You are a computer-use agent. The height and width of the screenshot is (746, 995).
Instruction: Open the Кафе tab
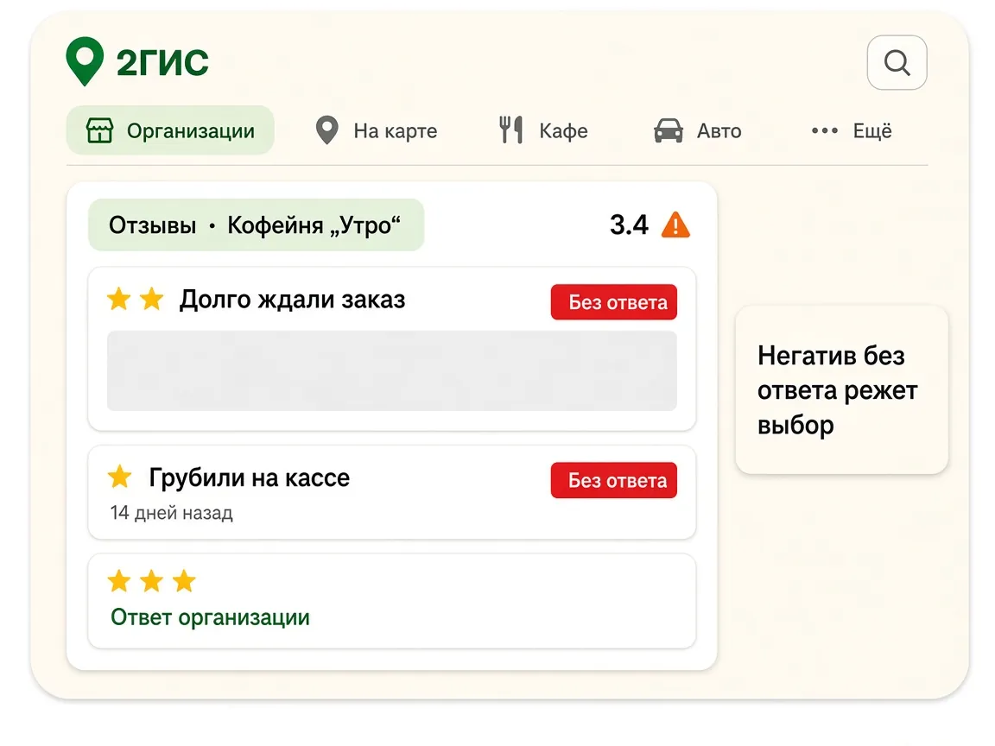pos(544,130)
